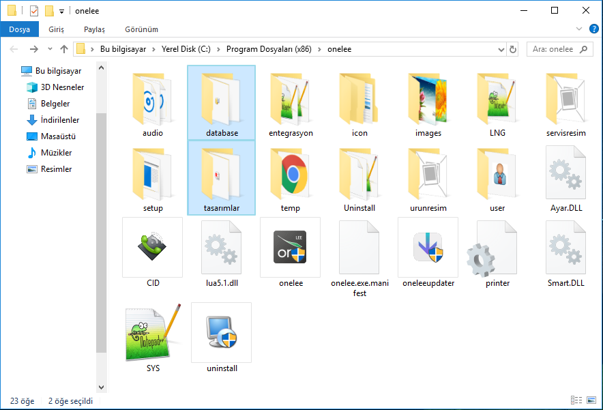Navigate to Bu bilgisayar in breadcrumb

(x=123, y=49)
